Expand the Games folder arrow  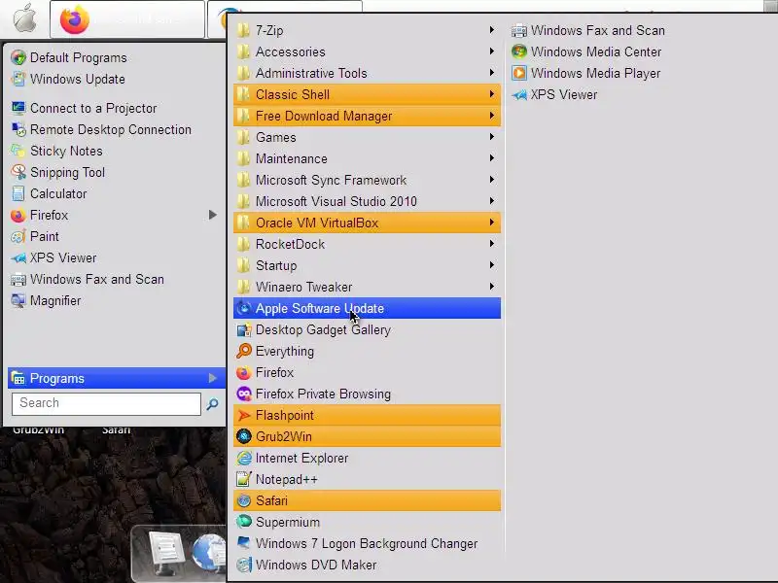pos(492,136)
